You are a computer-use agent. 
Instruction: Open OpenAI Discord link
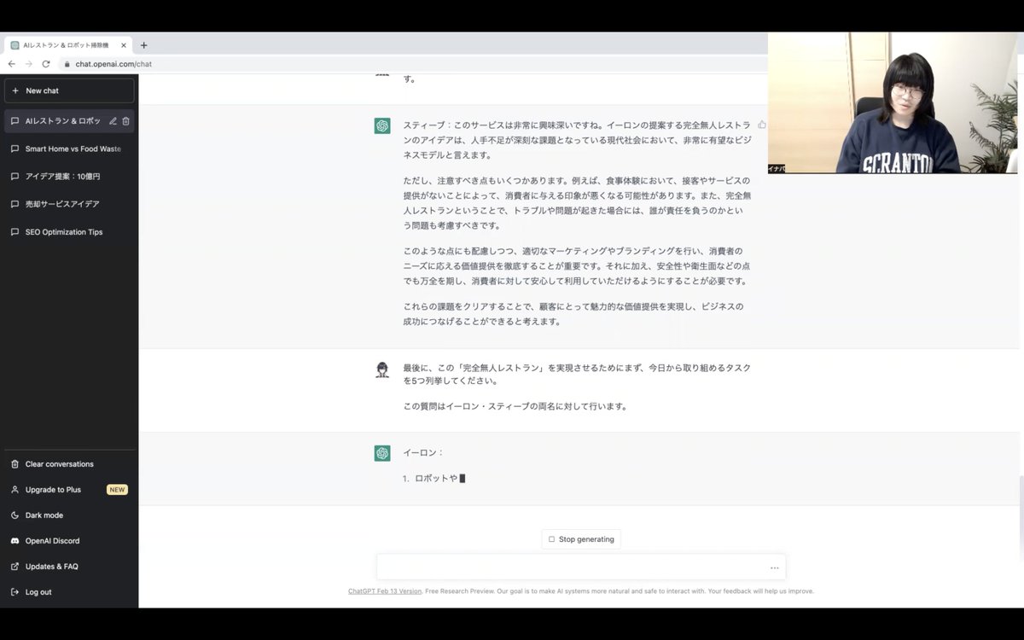[69, 541]
